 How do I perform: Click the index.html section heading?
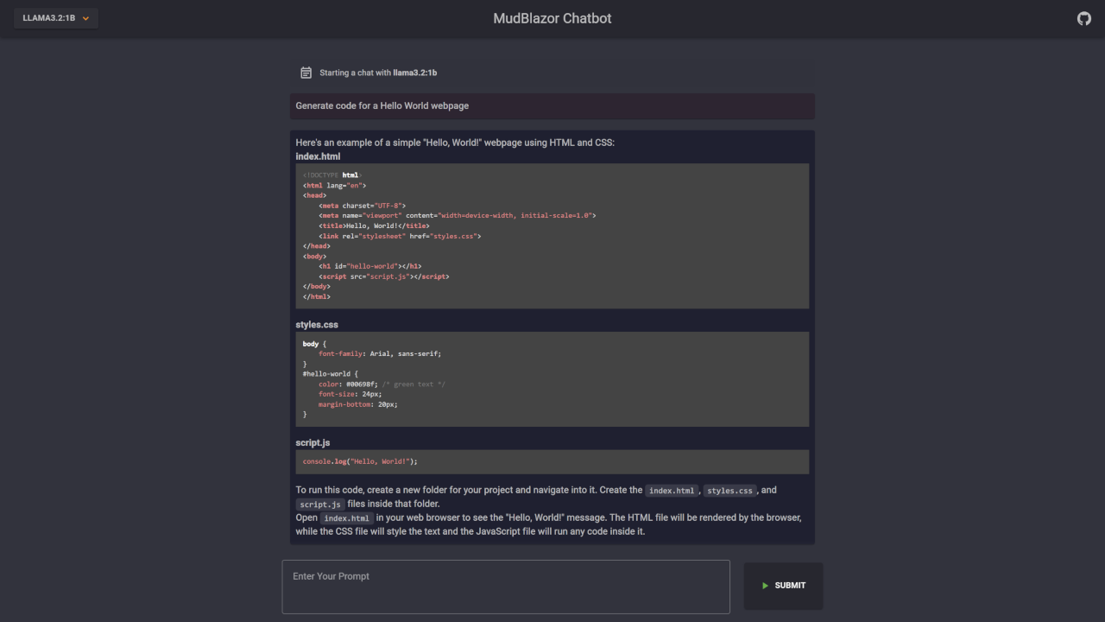[318, 156]
